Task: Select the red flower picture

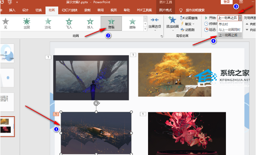Action: tap(187, 133)
